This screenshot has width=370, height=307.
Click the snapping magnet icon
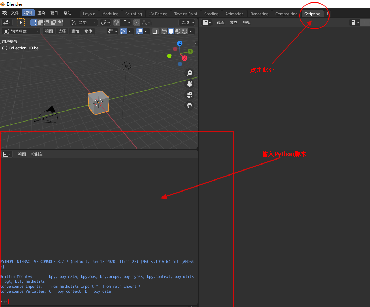pos(116,22)
